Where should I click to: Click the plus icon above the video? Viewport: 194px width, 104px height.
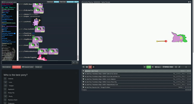pyautogui.click(x=189, y=2)
